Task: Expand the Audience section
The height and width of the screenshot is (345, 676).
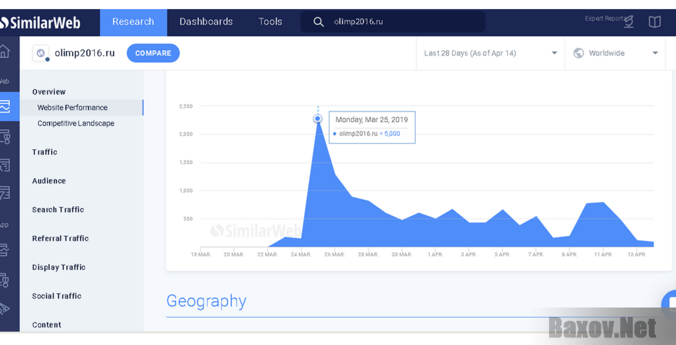Action: click(49, 181)
